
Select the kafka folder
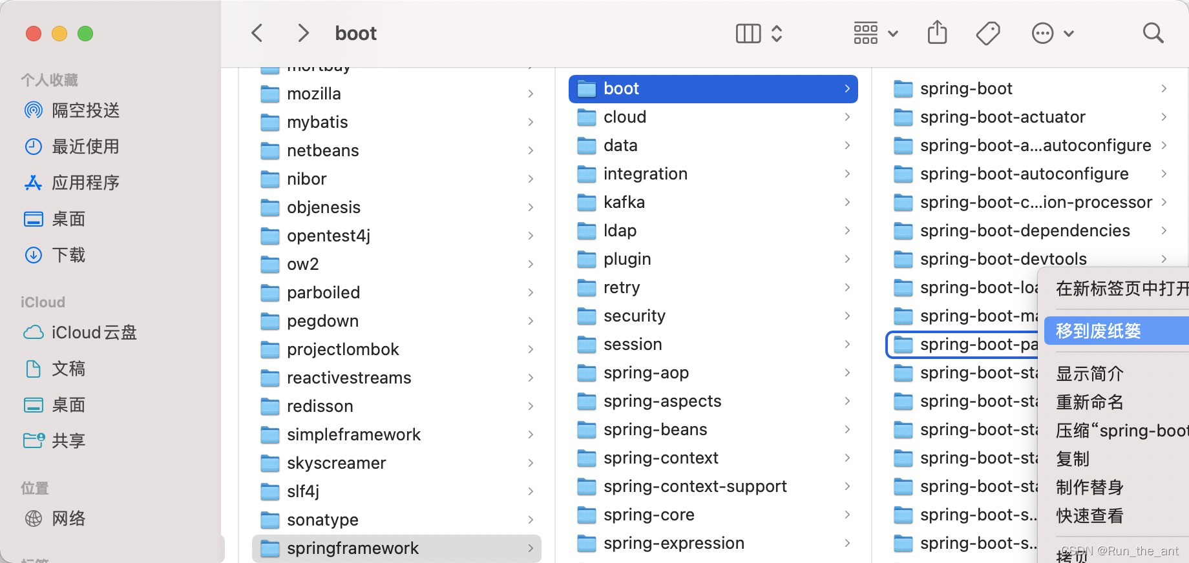pyautogui.click(x=713, y=202)
